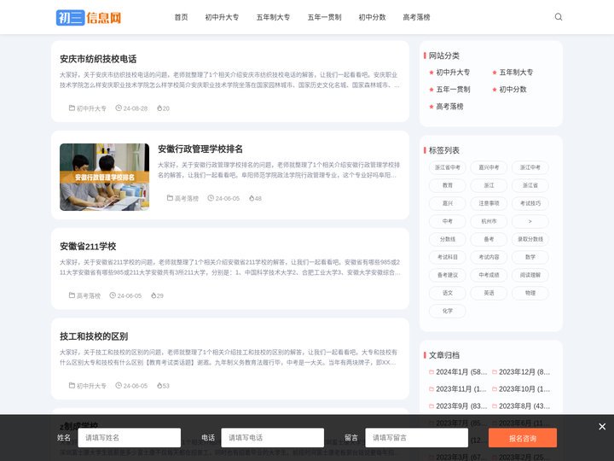The height and width of the screenshot is (461, 614).
Task: Click the 阅读理解 tag
Action: [x=530, y=275]
